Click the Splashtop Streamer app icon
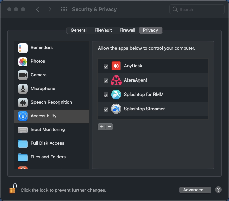 pos(116,109)
